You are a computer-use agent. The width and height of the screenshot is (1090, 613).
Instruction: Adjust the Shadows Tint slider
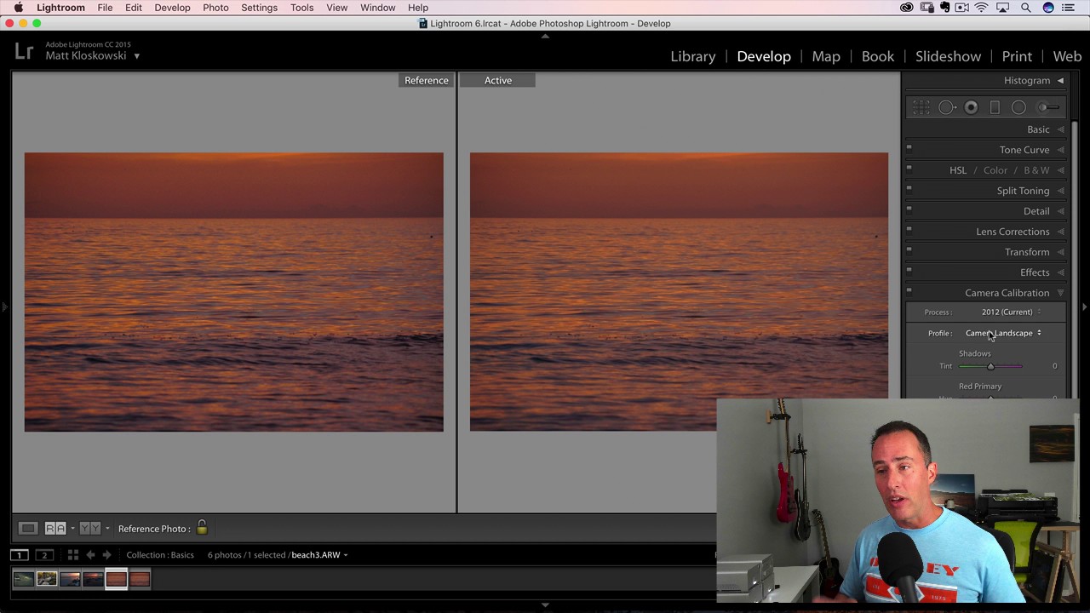pos(990,366)
